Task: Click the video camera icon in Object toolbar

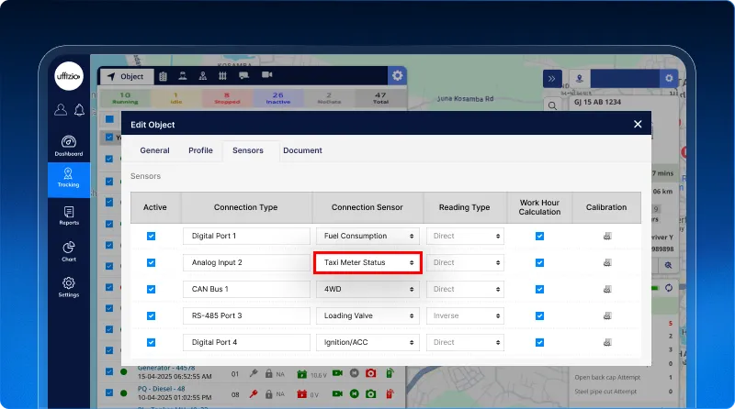Action: (x=266, y=75)
